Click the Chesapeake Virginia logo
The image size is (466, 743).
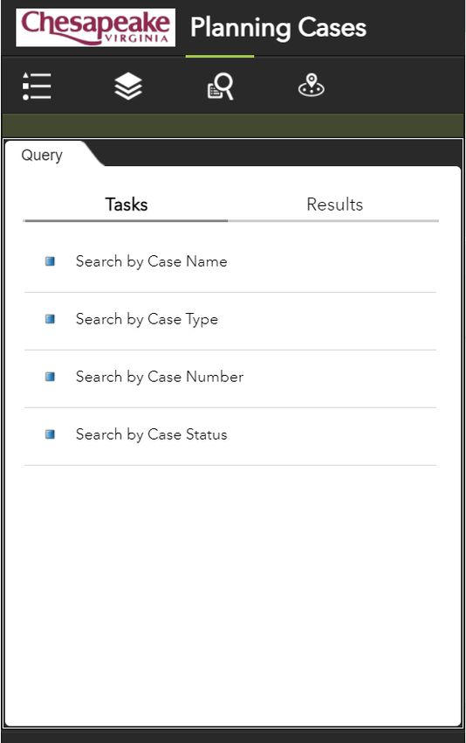pos(96,27)
